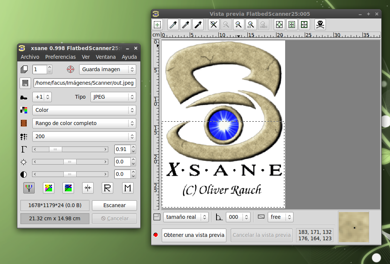
Task: Toggle automatic enhancement of colors
Action: click(x=68, y=188)
